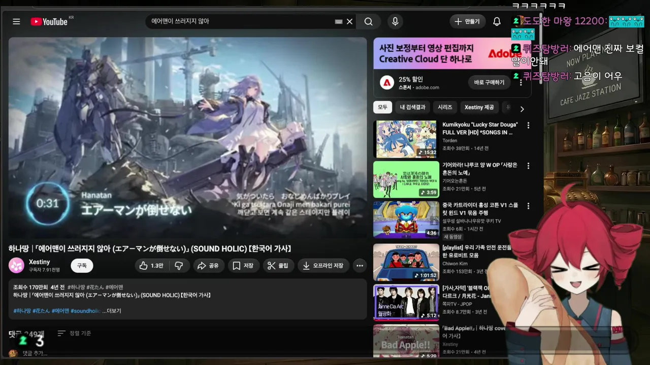This screenshot has height=365, width=650.
Task: Open on-screen keyboard icon in search box
Action: point(339,21)
